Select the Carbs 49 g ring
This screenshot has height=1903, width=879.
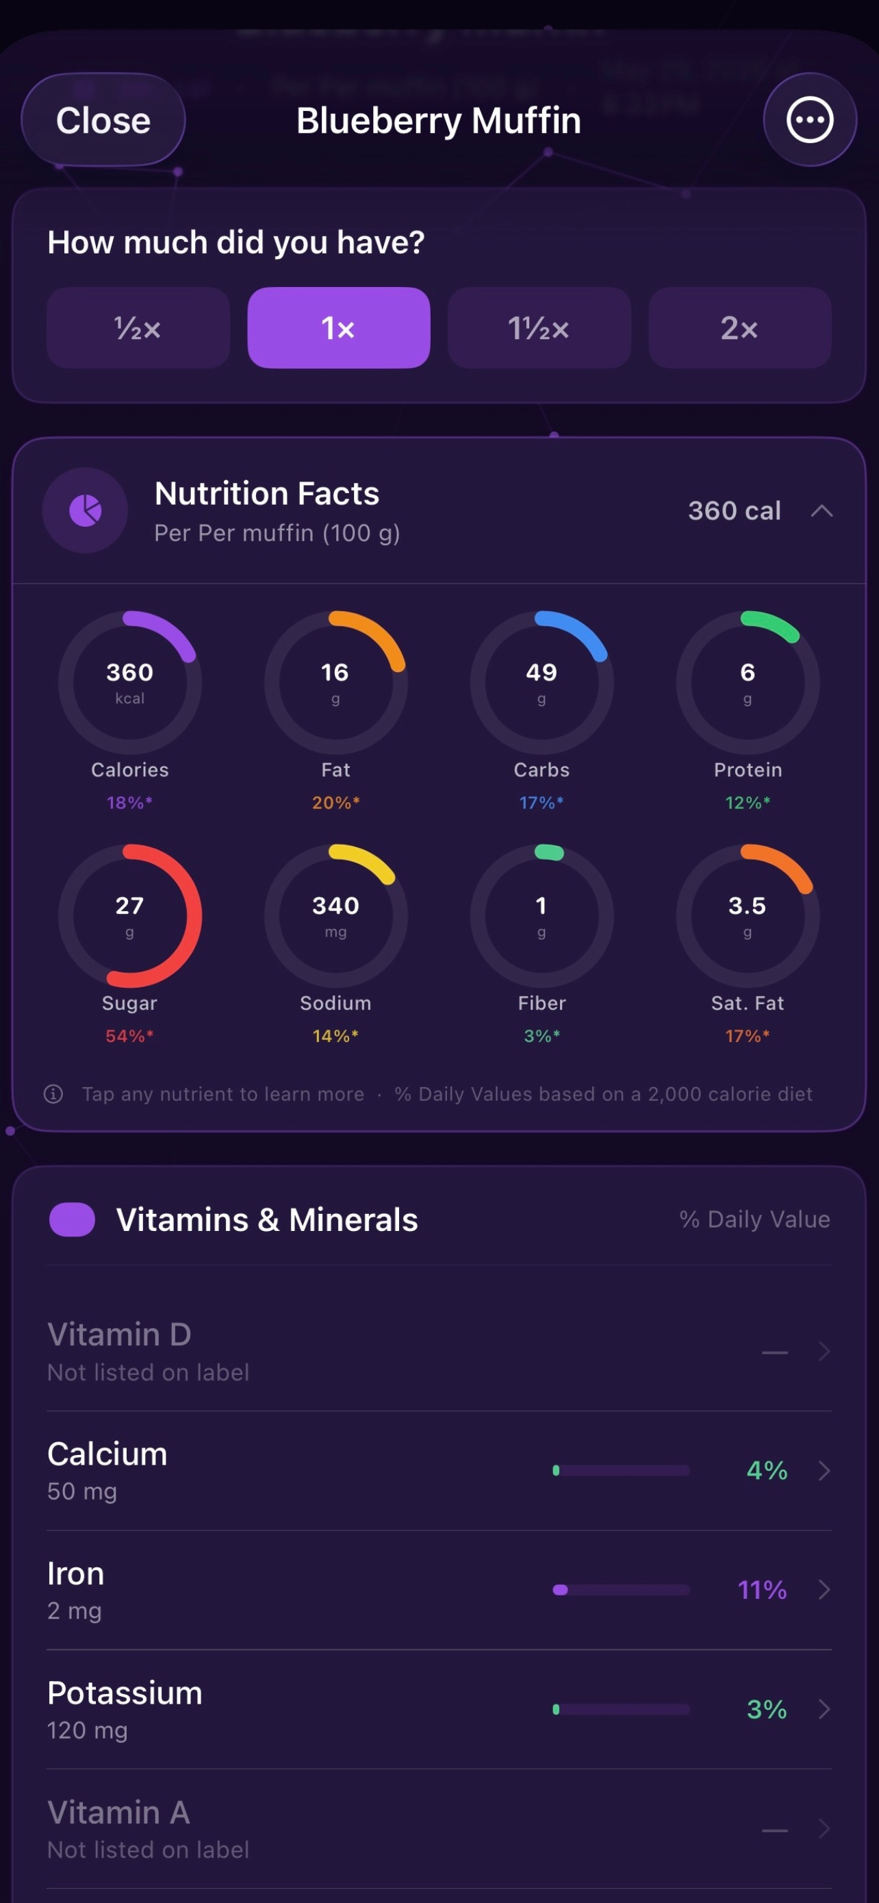[542, 682]
